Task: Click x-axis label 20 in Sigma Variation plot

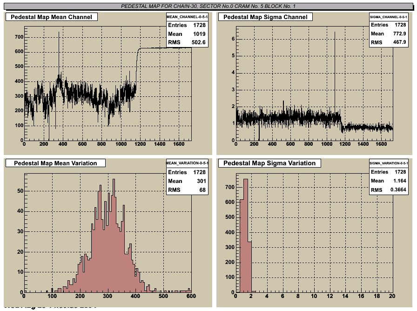Action: point(392,296)
